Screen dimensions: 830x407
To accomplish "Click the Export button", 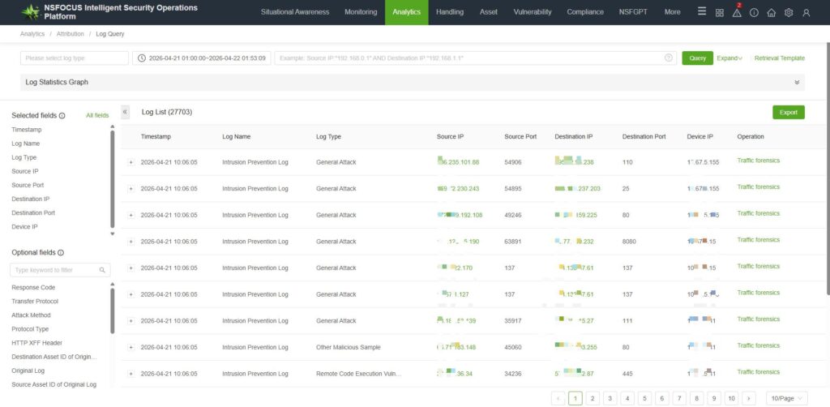I will 788,113.
